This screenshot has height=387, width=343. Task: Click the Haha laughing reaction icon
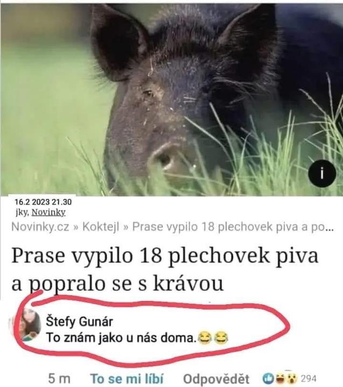click(x=280, y=378)
